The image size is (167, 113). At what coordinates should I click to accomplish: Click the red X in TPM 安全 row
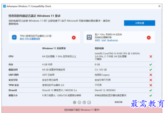151,85
